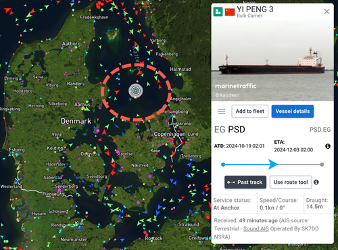
Task: Click the China flag icon
Action: click(230, 12)
